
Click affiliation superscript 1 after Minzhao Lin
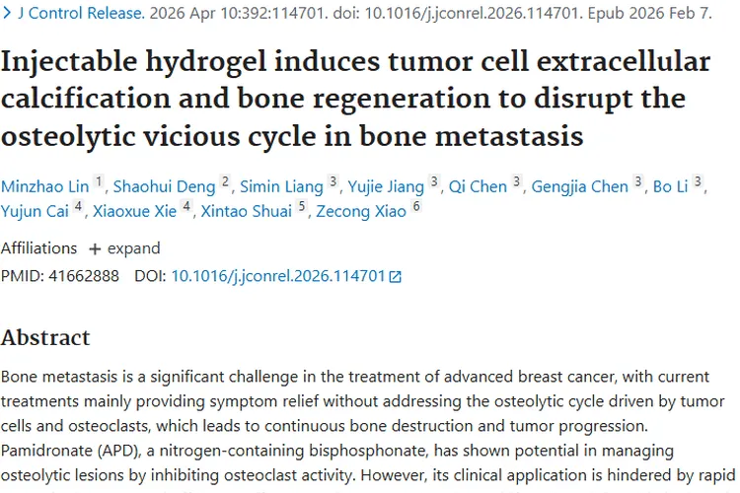click(x=99, y=182)
